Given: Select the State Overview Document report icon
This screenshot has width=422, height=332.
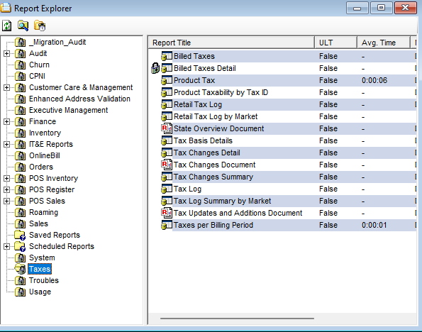Looking at the screenshot, I should (167, 128).
